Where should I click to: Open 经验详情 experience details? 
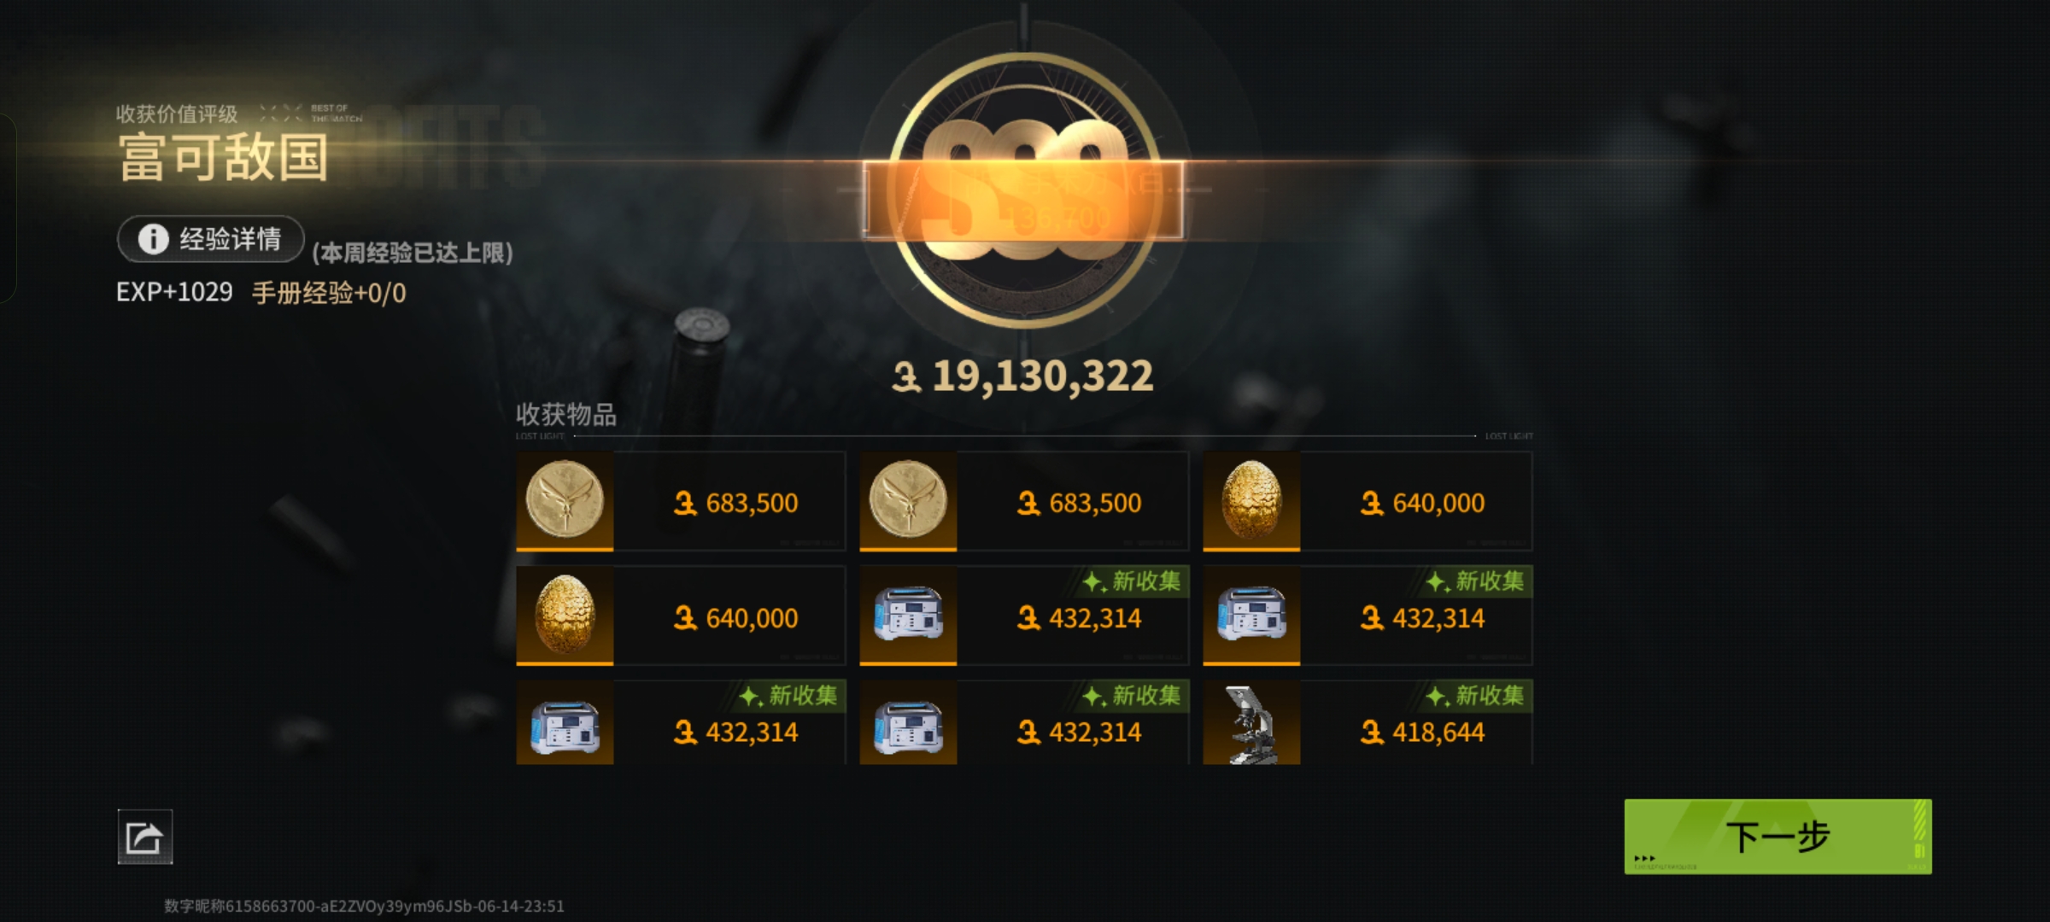[x=211, y=239]
